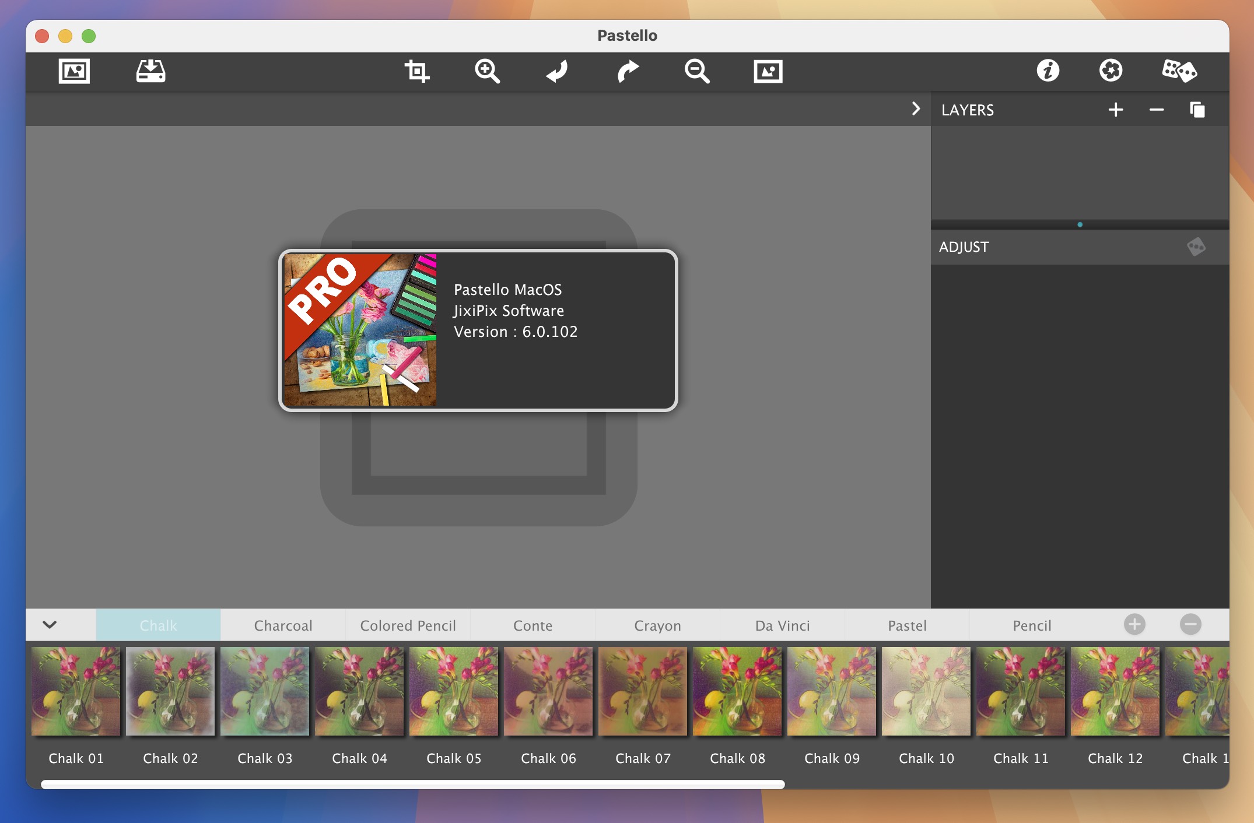Show the Da Vinci presets tab
This screenshot has width=1254, height=823.
click(x=782, y=625)
